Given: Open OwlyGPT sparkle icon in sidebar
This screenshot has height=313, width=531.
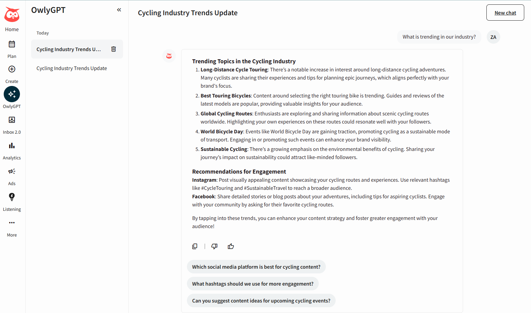Looking at the screenshot, I should 12,94.
